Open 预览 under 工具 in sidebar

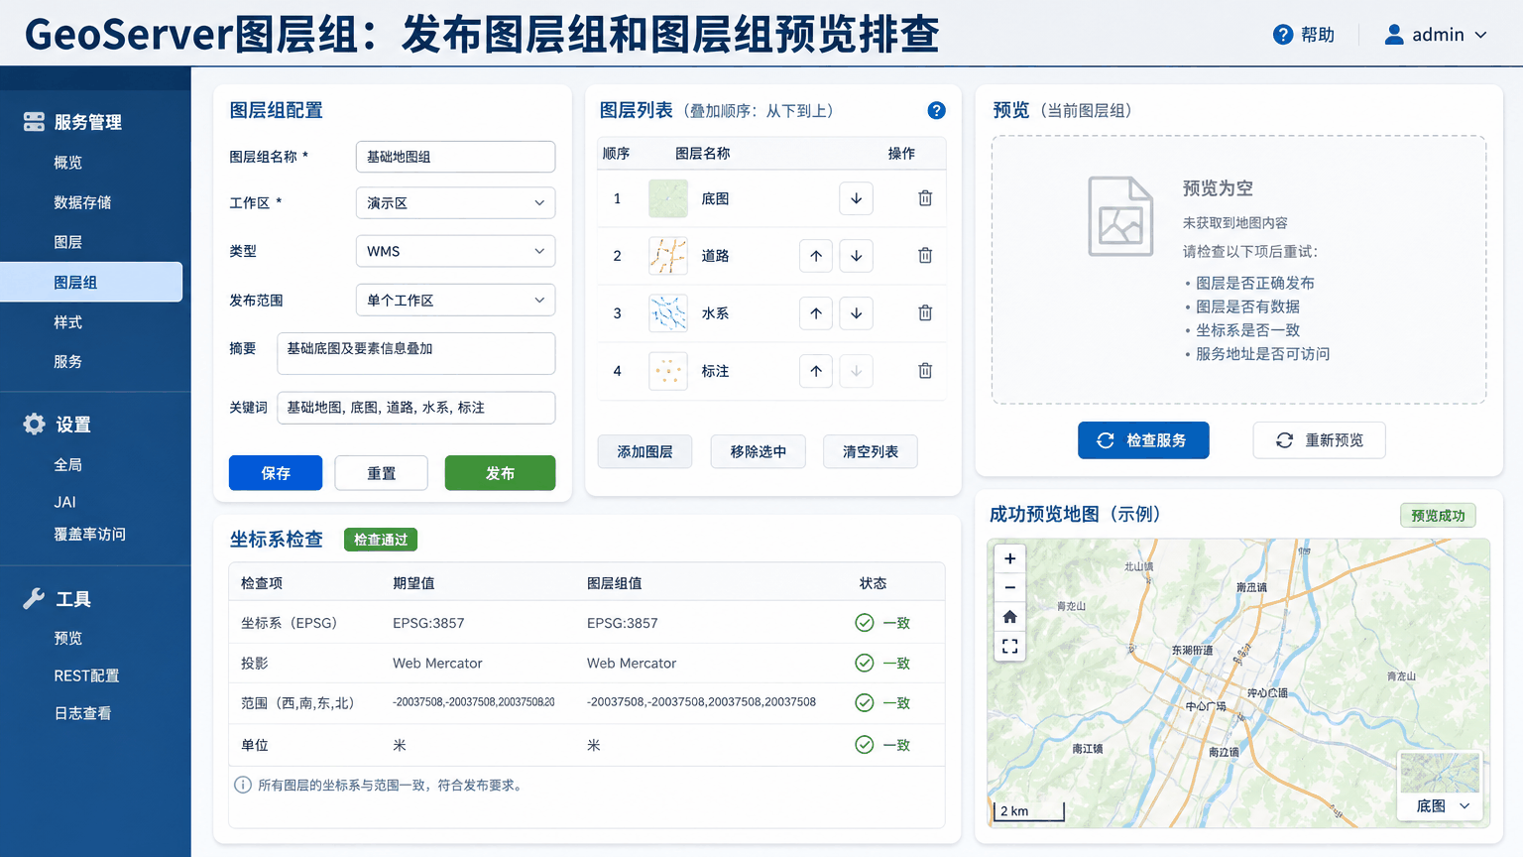pos(68,639)
